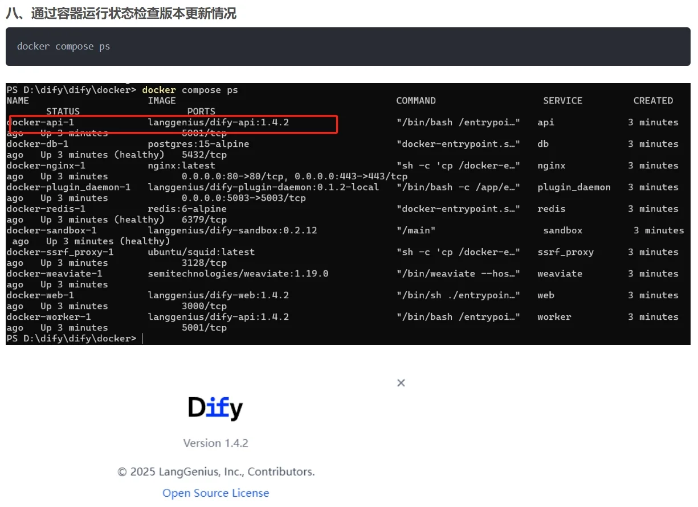Click the 'Version 1.4.2' text
This screenshot has width=698, height=507.
pyautogui.click(x=216, y=443)
